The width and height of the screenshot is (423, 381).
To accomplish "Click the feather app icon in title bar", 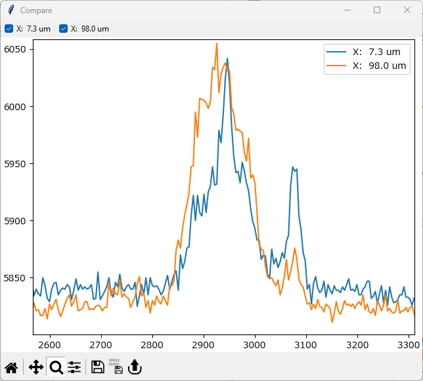I will pyautogui.click(x=11, y=10).
